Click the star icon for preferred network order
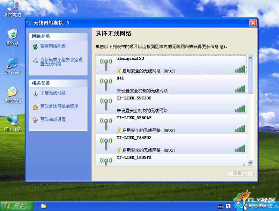This screenshot has width=279, height=211. 35,107
